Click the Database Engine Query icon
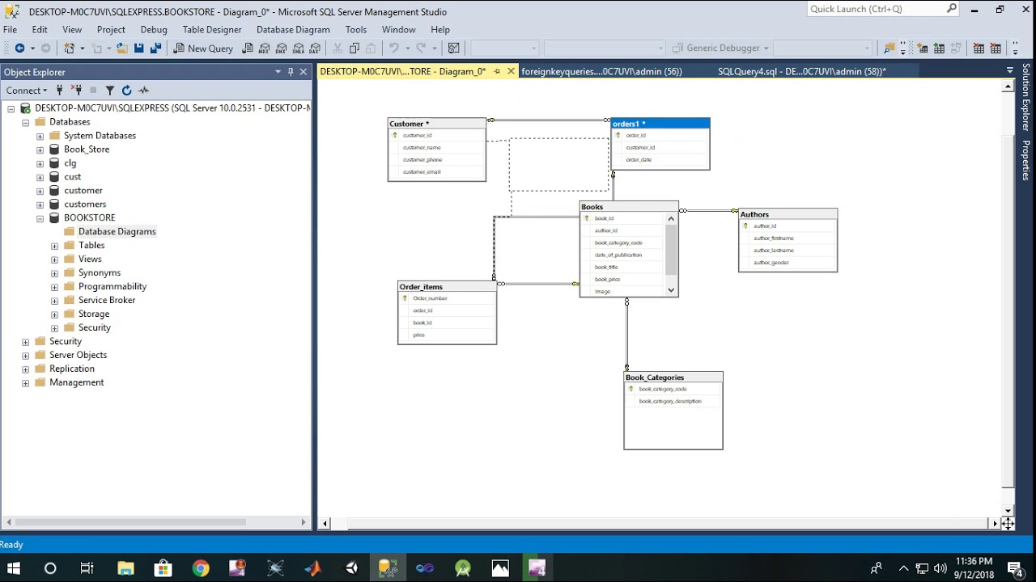Image resolution: width=1036 pixels, height=582 pixels. (248, 48)
